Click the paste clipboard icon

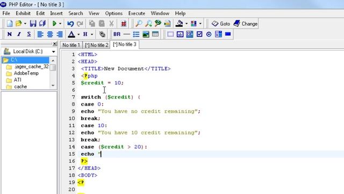pyautogui.click(x=102, y=23)
